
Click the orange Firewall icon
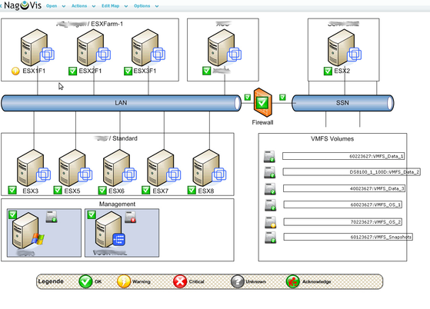[x=263, y=102]
